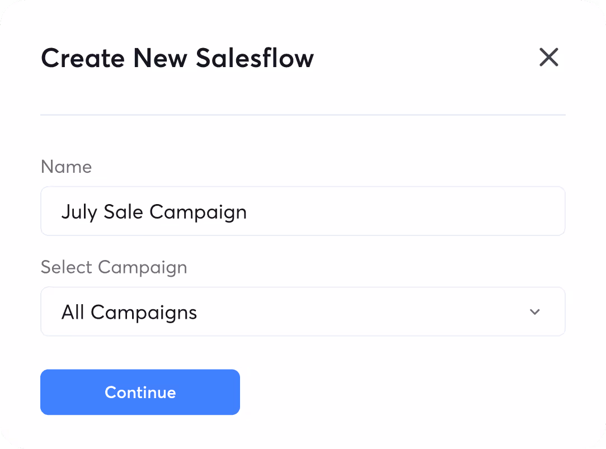Image resolution: width=606 pixels, height=449 pixels.
Task: Show the campaign options list
Action: coord(302,312)
